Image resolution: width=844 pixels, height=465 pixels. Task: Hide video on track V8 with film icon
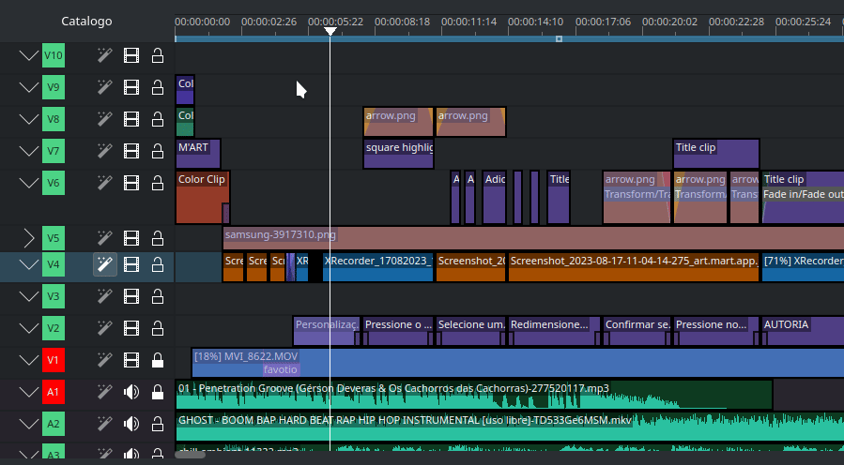click(x=131, y=119)
